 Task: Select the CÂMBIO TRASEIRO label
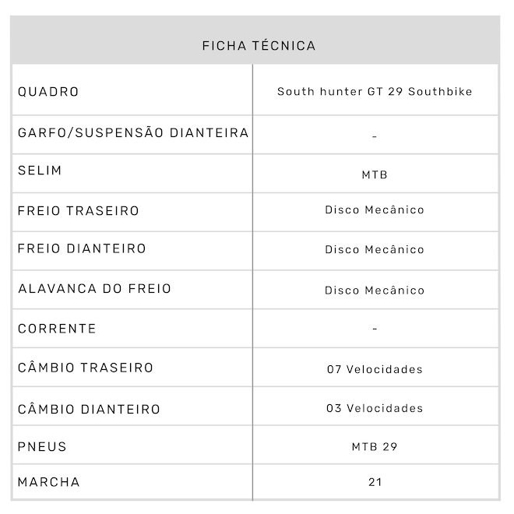coord(86,368)
